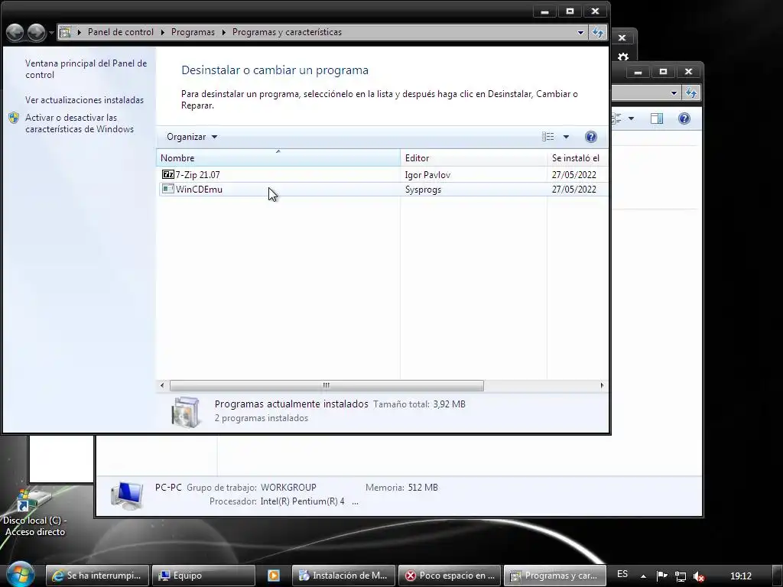Sort by 'Se instaló el' column header
The image size is (783, 587).
tap(577, 157)
